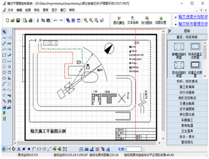The width and height of the screenshot is (209, 159).
Task: Open the 帮助 menu
Action: [72, 10]
